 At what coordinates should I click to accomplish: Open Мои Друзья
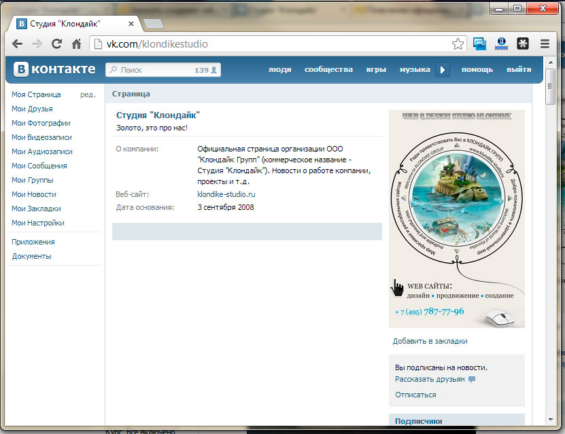(x=32, y=109)
